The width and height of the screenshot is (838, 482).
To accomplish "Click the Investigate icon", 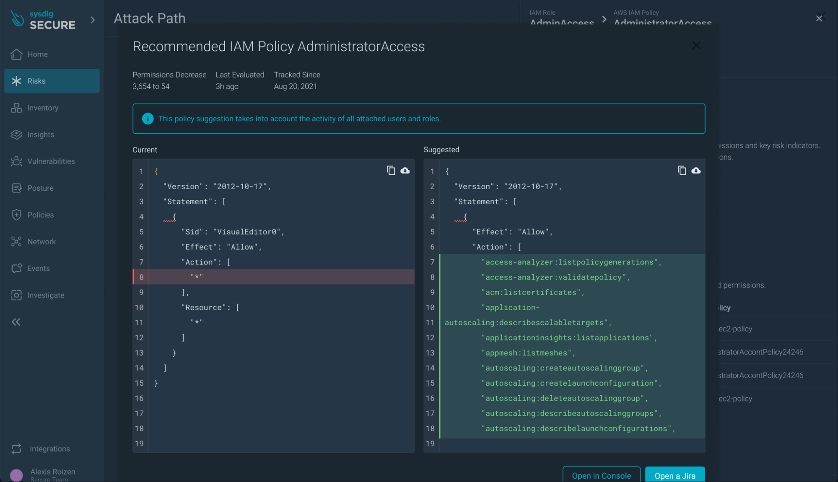I will pos(16,295).
